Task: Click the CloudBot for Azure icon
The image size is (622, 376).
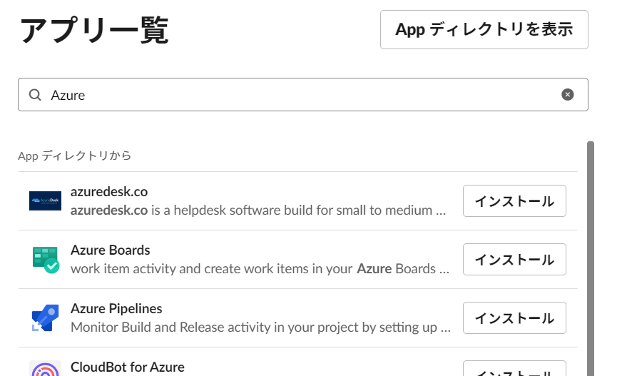Action: coord(45,369)
